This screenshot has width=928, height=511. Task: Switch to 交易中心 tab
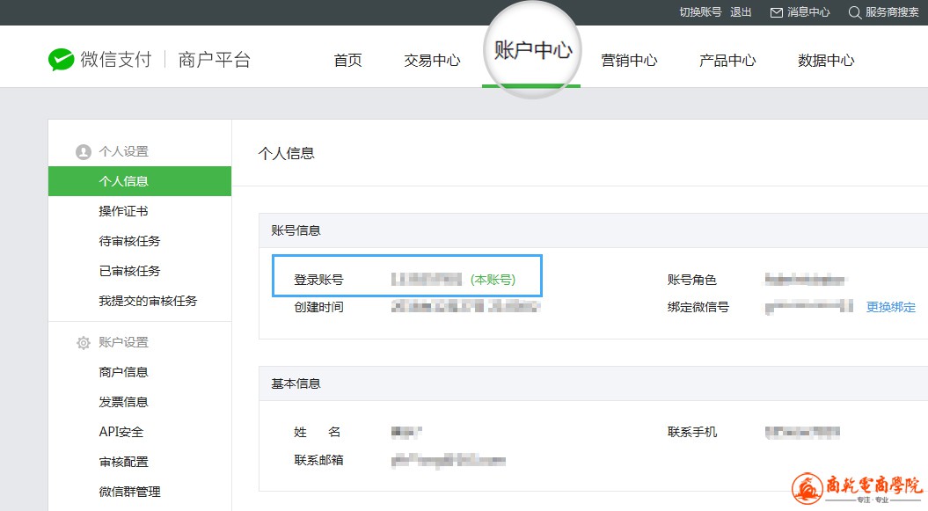tap(432, 61)
